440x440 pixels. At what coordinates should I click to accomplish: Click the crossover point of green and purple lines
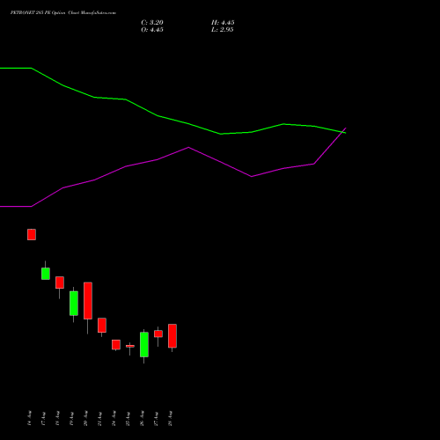click(x=343, y=132)
